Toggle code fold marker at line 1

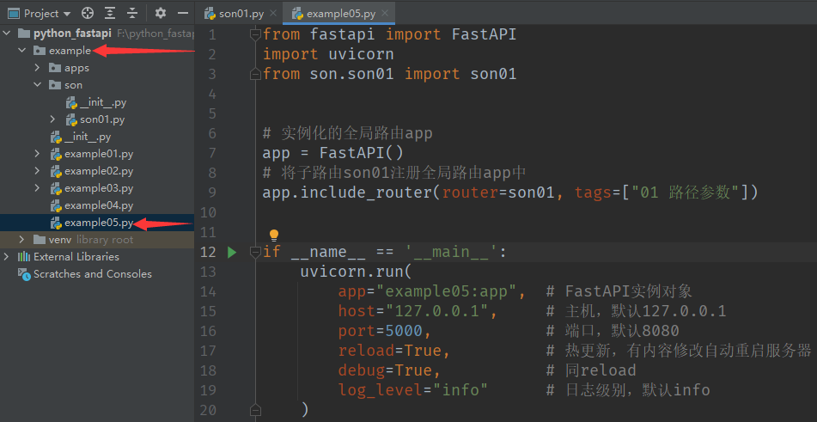coord(254,34)
